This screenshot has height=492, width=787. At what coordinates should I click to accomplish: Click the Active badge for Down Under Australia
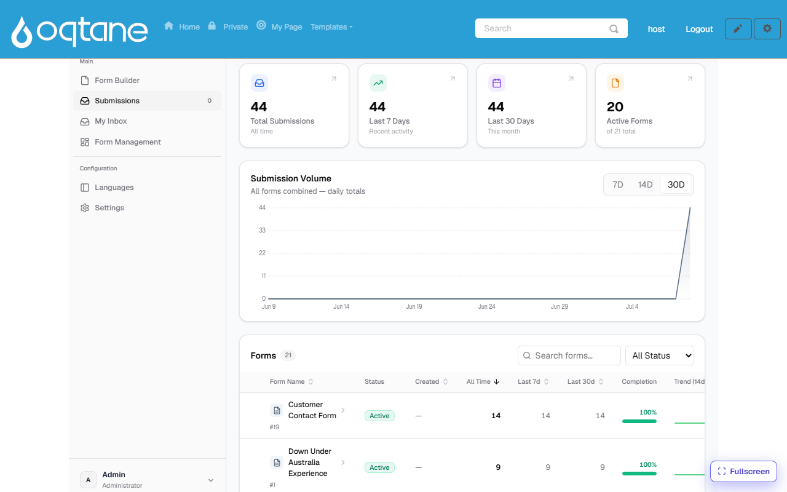tap(379, 467)
